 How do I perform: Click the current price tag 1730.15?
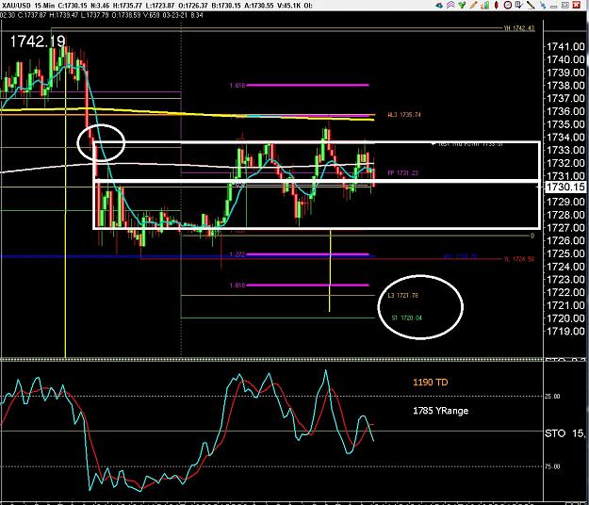(564, 187)
